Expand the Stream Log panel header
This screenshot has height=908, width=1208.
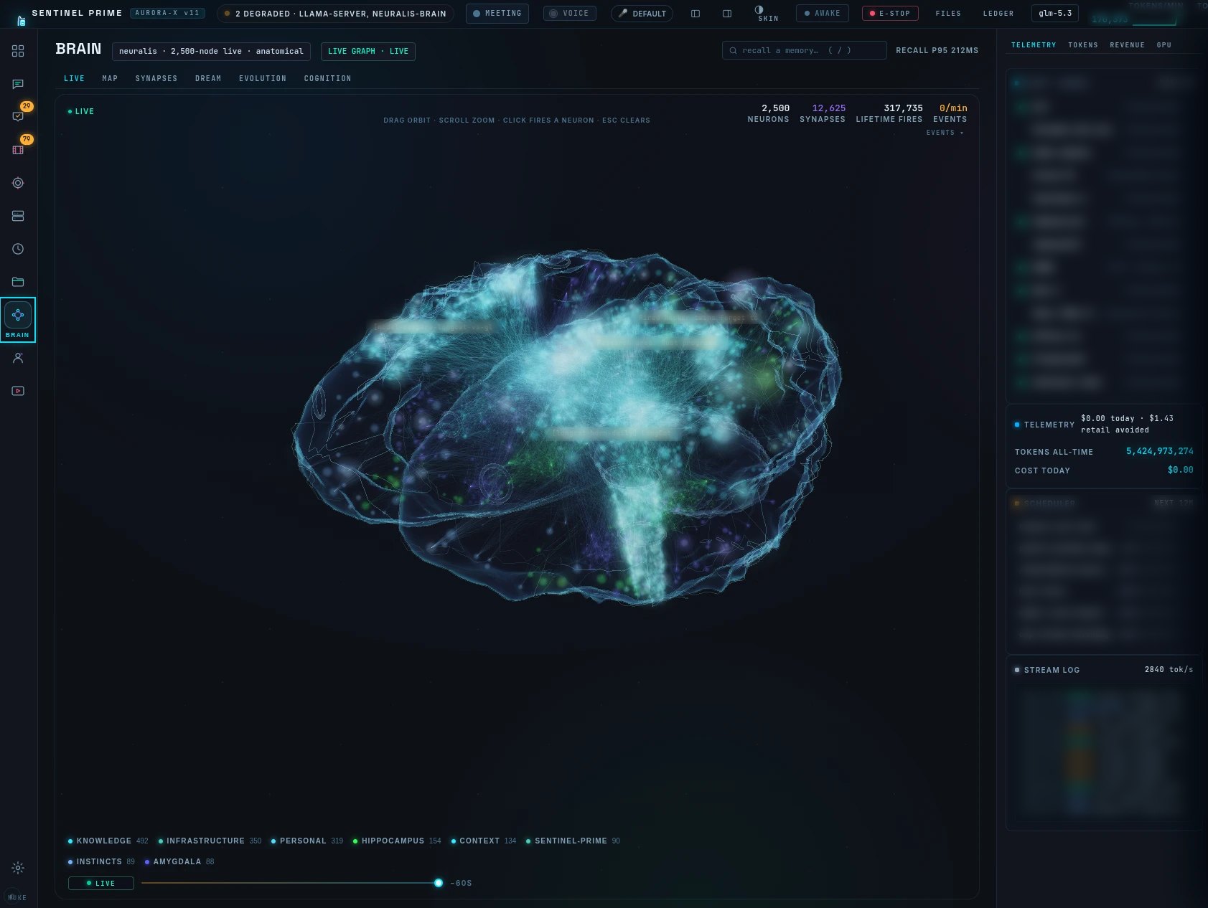click(1104, 670)
